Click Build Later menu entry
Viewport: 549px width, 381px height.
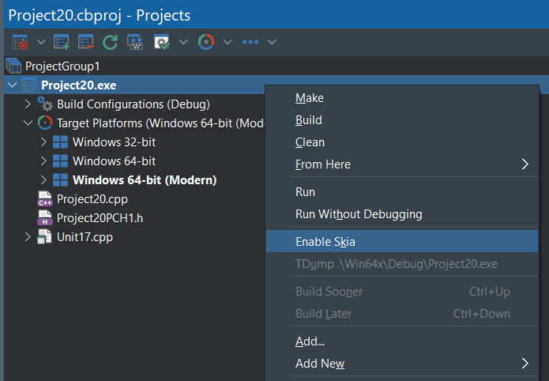point(402,313)
